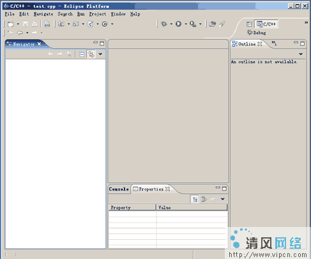311x259 pixels.
Task: Click Navigator Forward arrow
Action: coord(59,54)
